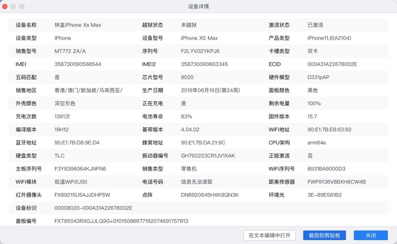Select build version 19H12
This screenshot has width=397, height=244.
point(62,130)
